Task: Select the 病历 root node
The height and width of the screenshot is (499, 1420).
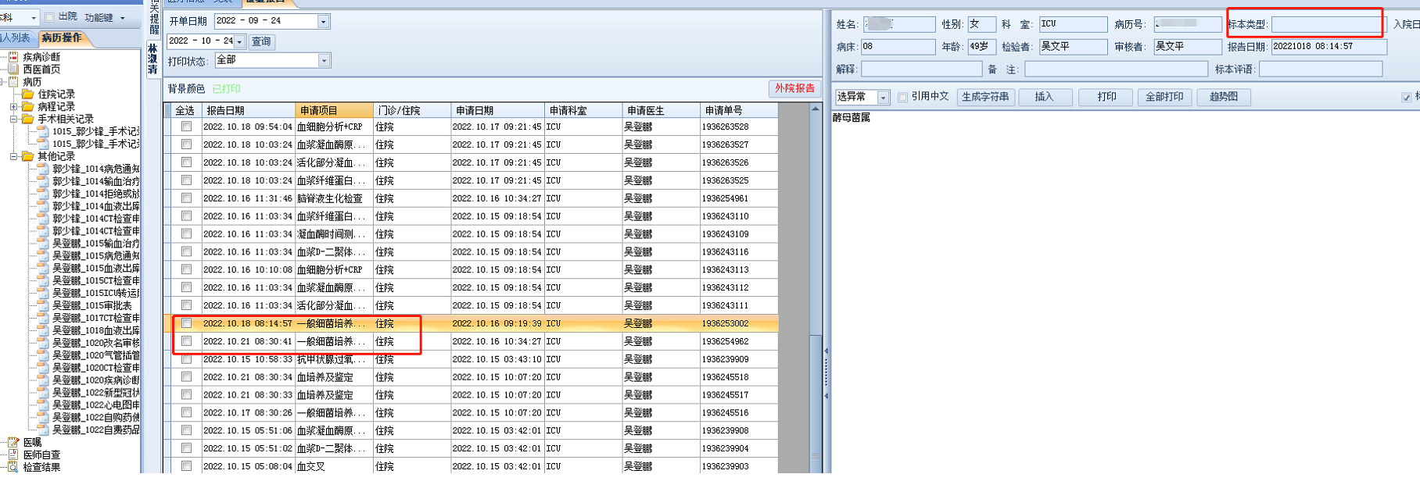Action: point(31,82)
